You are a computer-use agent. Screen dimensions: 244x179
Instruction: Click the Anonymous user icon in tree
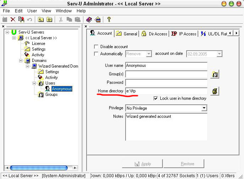point(48,89)
